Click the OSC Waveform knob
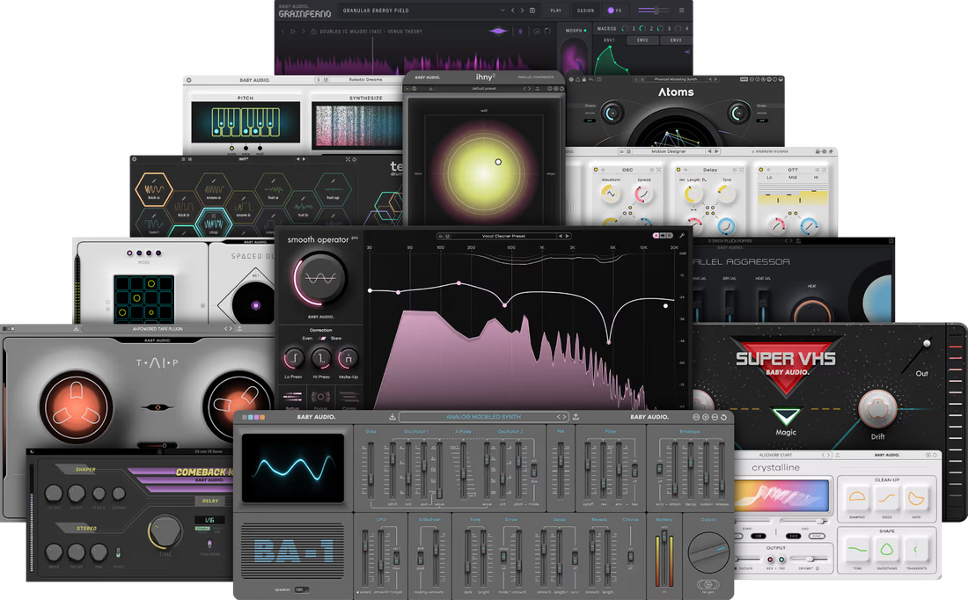This screenshot has width=968, height=600. [x=610, y=194]
